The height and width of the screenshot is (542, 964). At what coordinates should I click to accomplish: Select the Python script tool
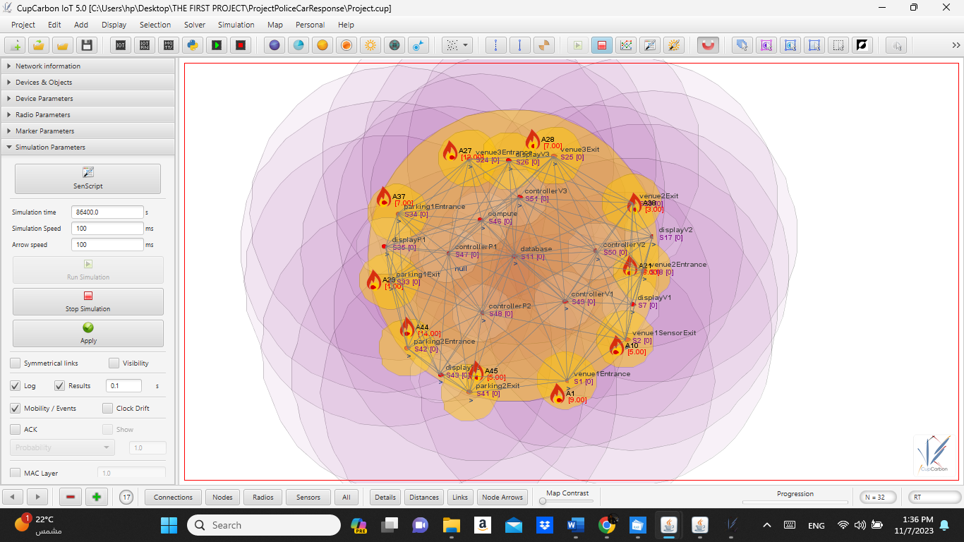(192, 44)
